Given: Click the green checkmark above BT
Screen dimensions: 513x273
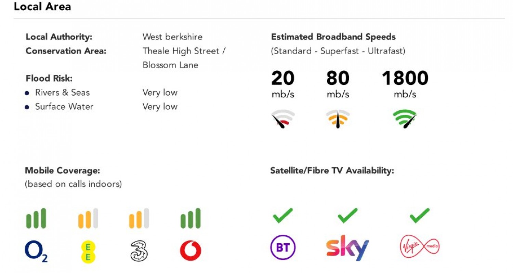Looking at the screenshot, I should coord(283,216).
